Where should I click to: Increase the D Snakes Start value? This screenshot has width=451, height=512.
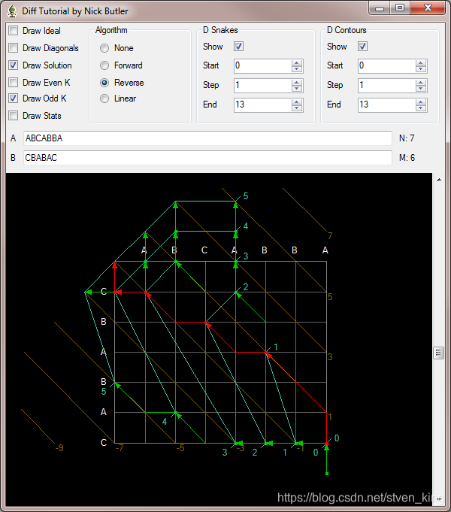296,63
